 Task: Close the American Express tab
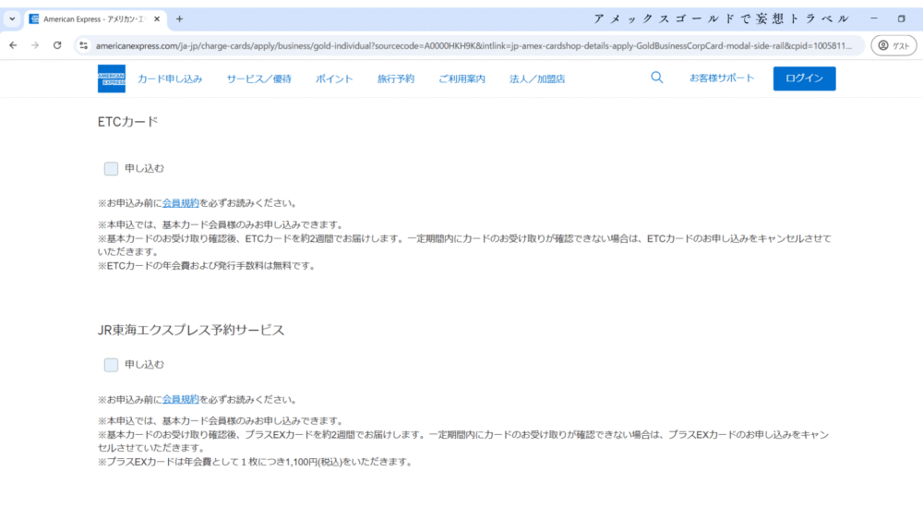click(157, 18)
